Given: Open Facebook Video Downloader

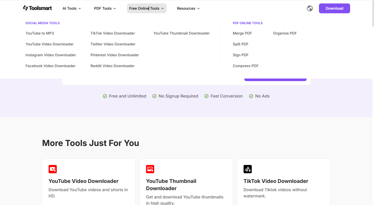Looking at the screenshot, I should (50, 66).
